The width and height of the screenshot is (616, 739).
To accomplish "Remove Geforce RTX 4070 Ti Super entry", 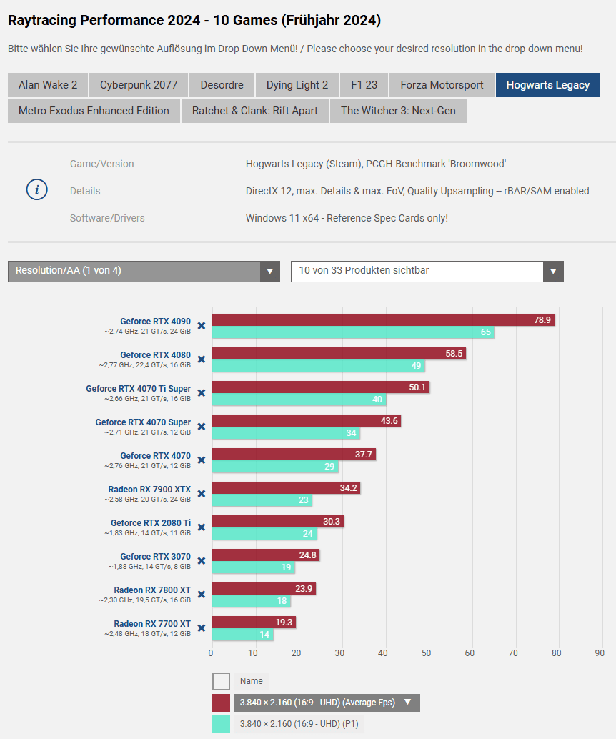I will tap(202, 392).
